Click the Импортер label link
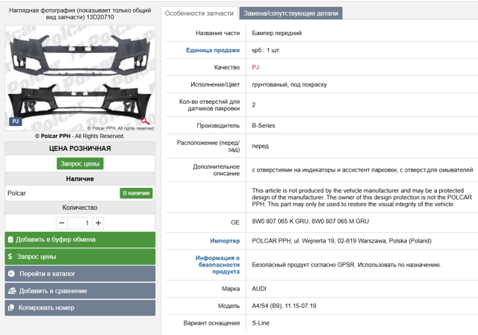This screenshot has width=478, height=335. (225, 241)
